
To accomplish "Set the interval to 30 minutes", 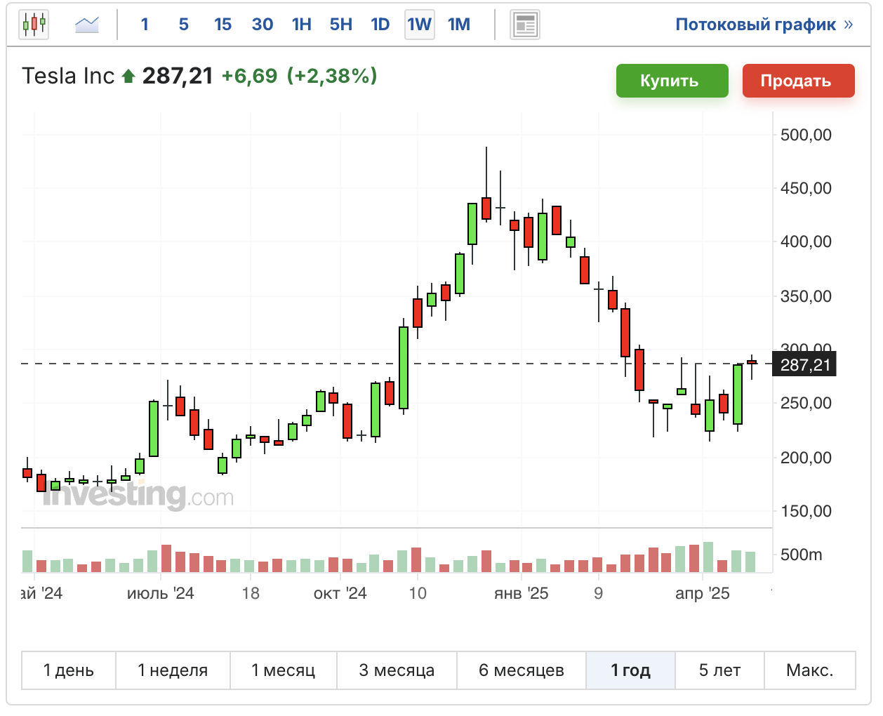I will tap(263, 25).
